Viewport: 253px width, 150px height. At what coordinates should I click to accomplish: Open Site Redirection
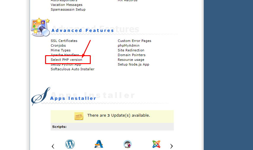pyautogui.click(x=131, y=50)
